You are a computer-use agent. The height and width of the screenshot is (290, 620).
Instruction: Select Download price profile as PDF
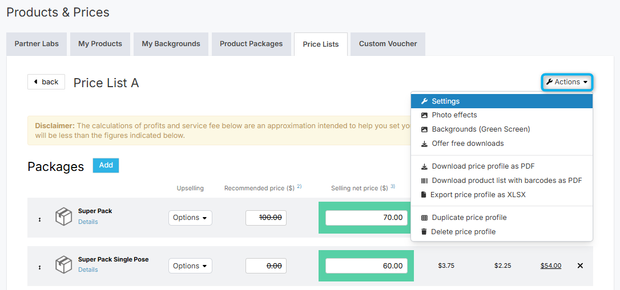click(x=502, y=166)
